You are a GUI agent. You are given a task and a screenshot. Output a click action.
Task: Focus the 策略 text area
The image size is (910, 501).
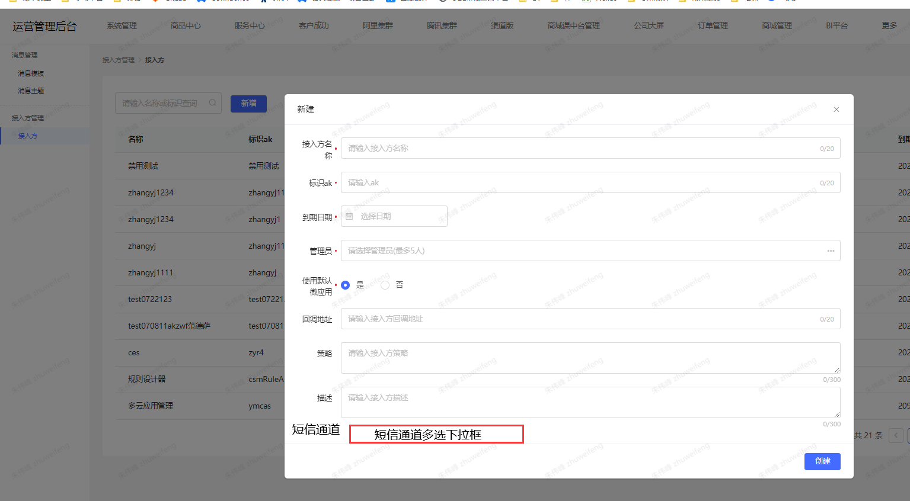pyautogui.click(x=590, y=358)
